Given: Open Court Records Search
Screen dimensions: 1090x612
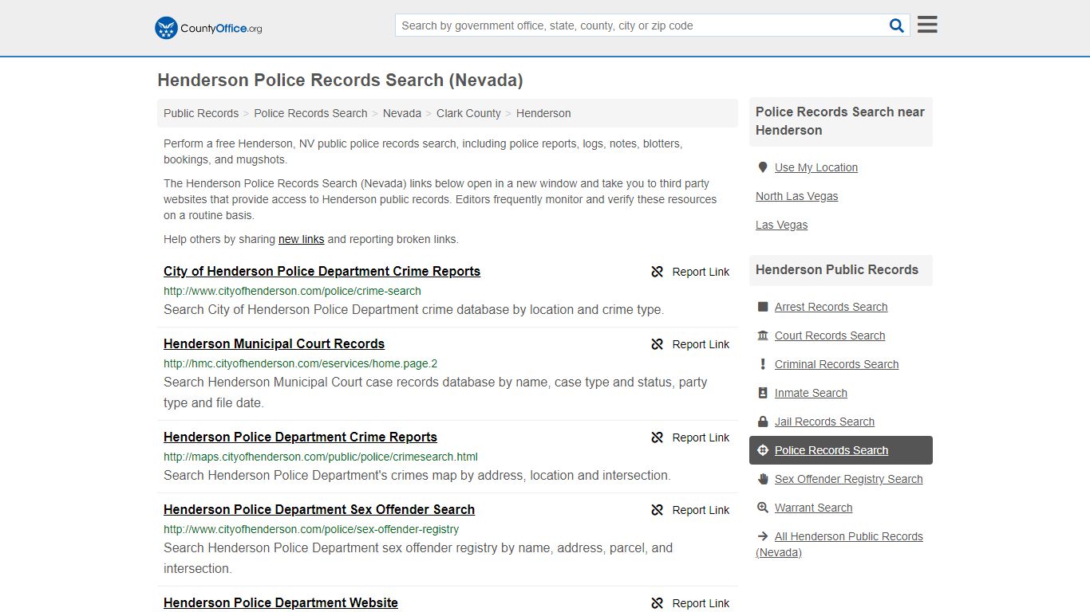Looking at the screenshot, I should click(830, 335).
